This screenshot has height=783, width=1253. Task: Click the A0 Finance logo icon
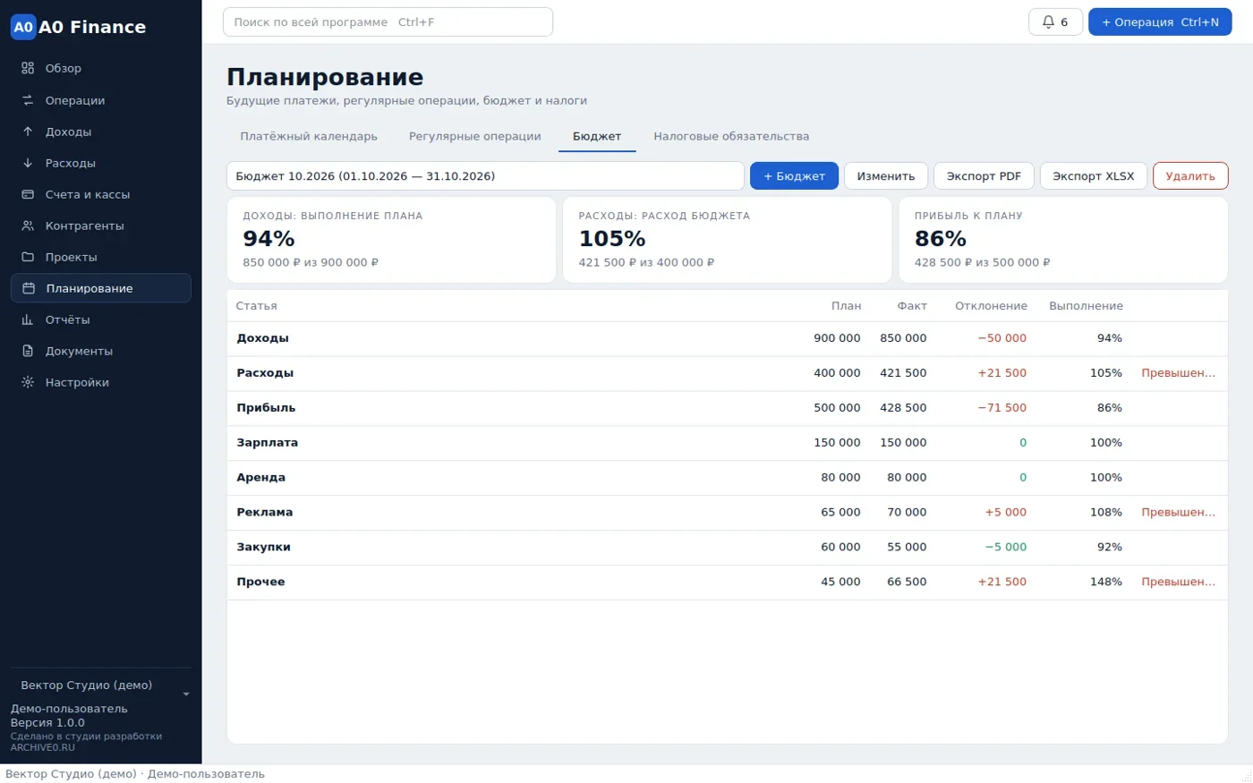coord(23,27)
